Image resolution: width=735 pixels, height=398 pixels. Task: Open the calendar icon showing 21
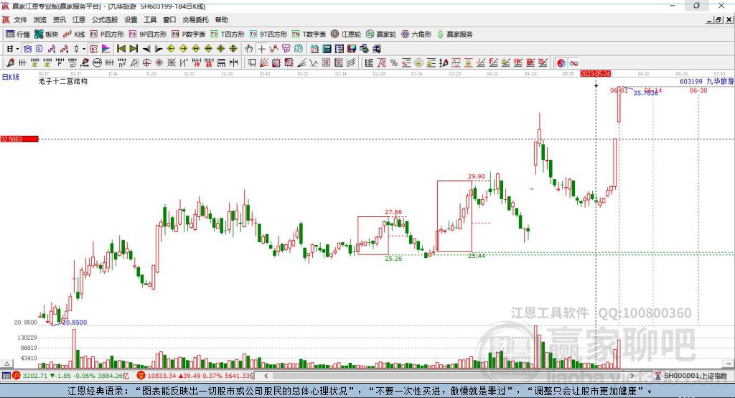(314, 49)
